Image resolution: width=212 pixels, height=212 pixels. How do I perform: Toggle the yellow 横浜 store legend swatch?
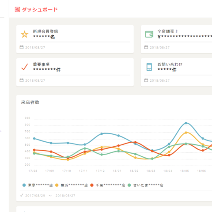coord(57,185)
